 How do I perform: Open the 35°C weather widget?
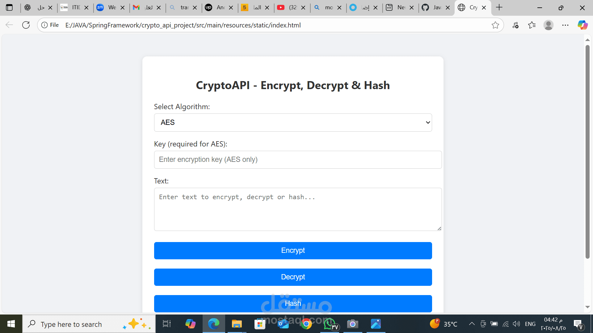444,324
